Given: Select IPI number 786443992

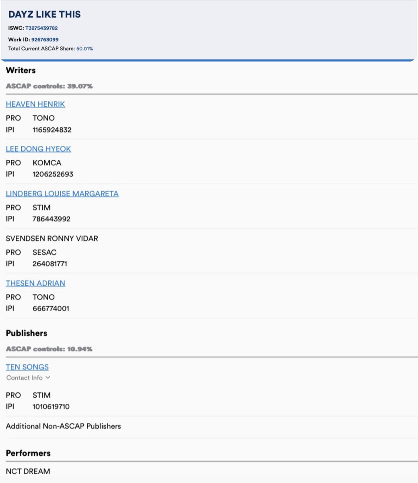Looking at the screenshot, I should [x=51, y=219].
